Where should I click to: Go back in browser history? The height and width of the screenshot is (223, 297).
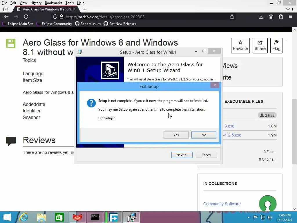tap(6, 17)
